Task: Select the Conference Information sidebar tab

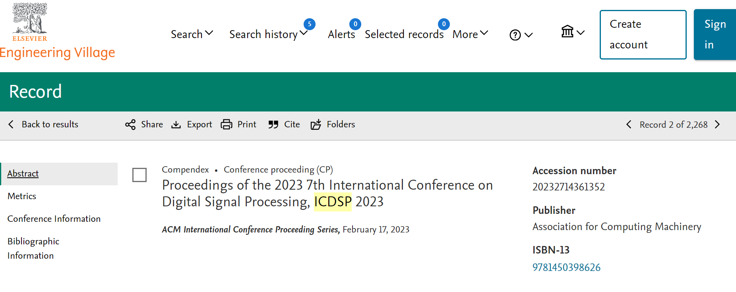Action: pyautogui.click(x=54, y=219)
